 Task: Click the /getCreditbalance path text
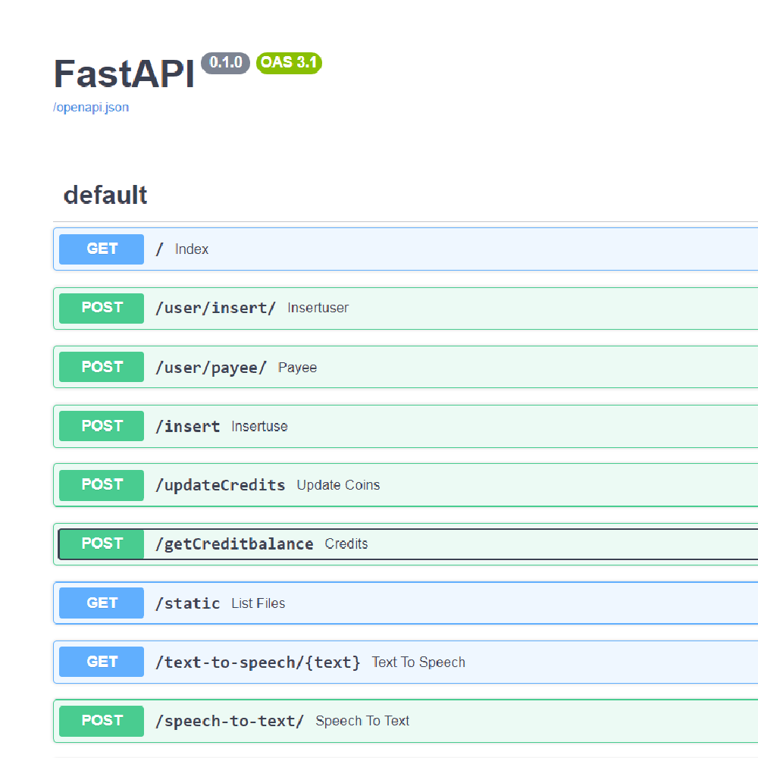point(234,544)
